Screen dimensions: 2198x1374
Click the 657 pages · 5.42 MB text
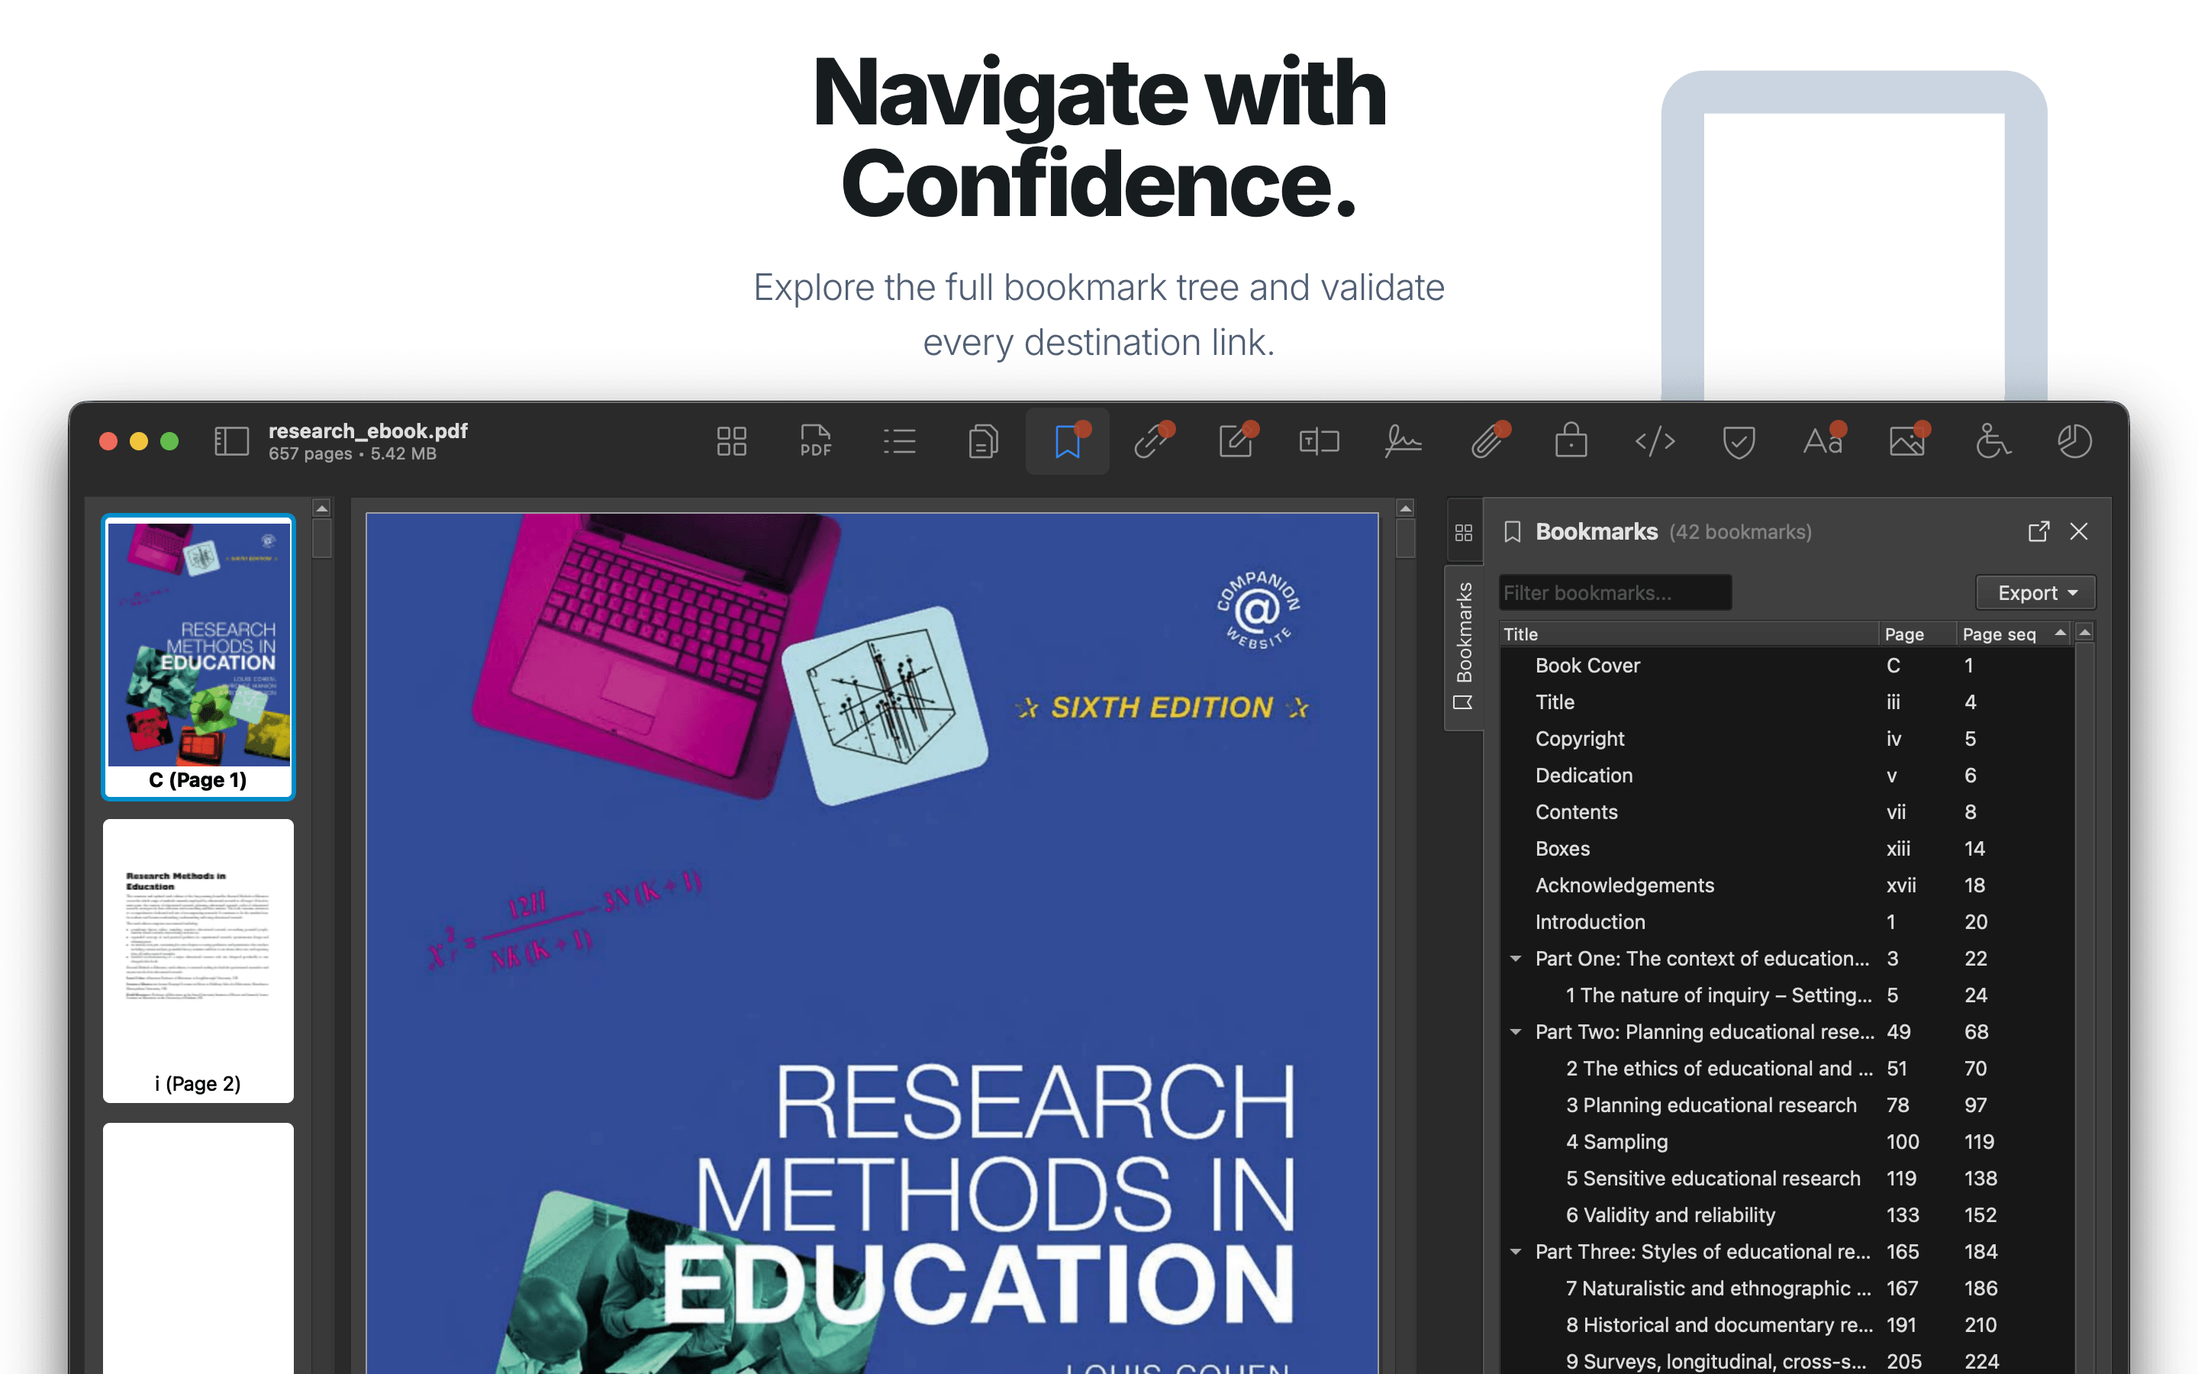pyautogui.click(x=353, y=453)
